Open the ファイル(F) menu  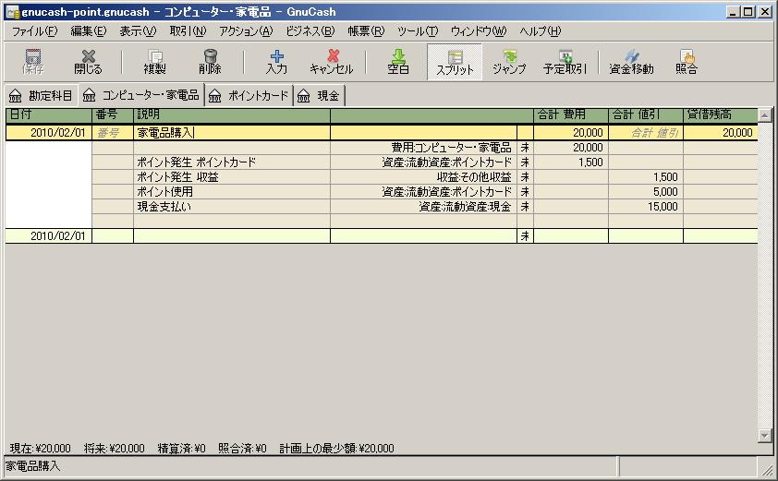[x=35, y=31]
